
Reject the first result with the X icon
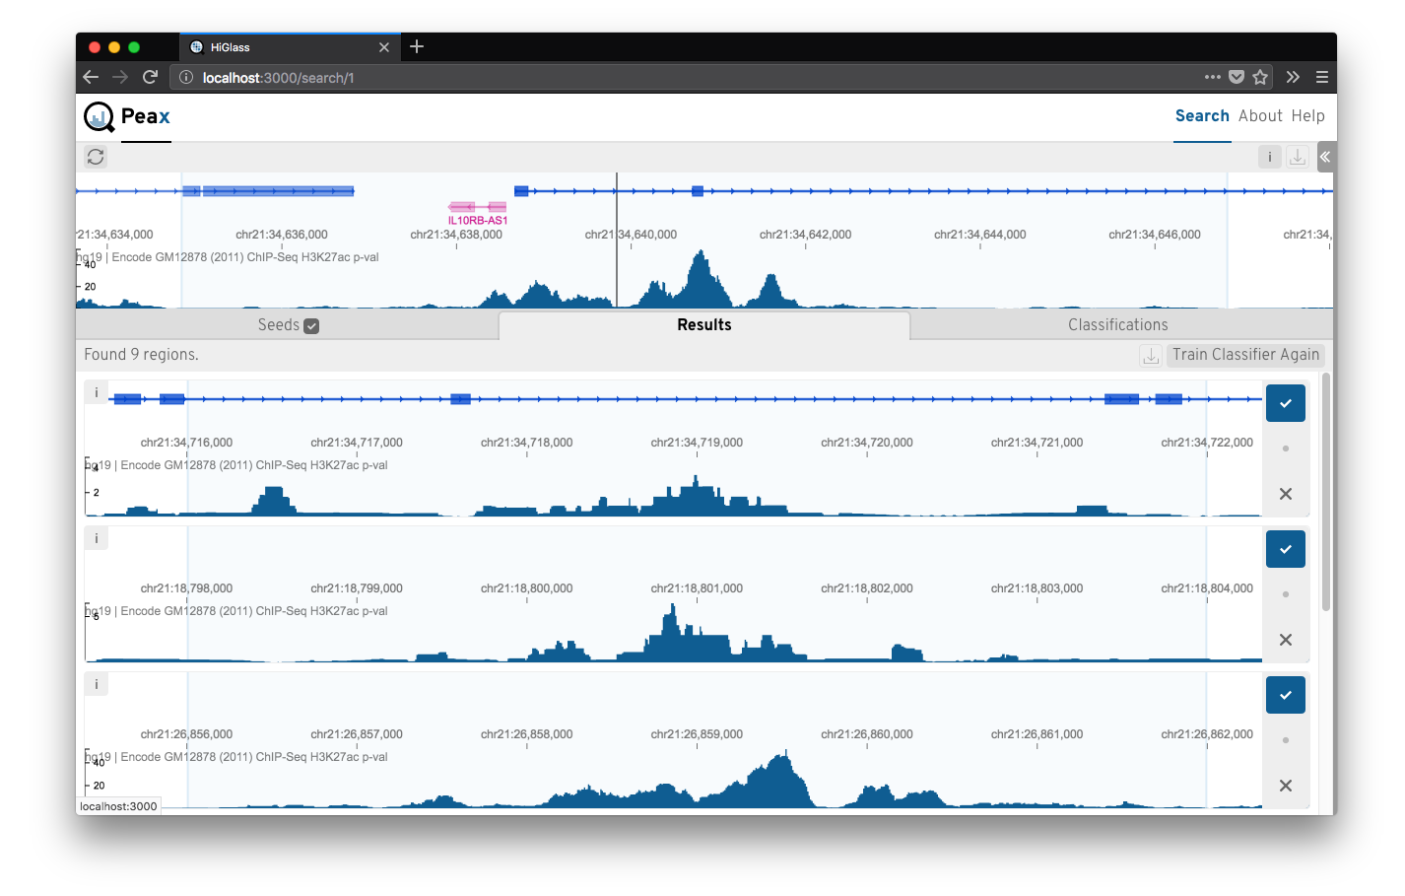tap(1285, 494)
